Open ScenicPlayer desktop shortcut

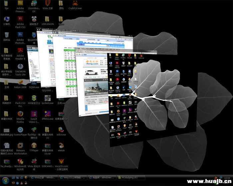[20, 130]
